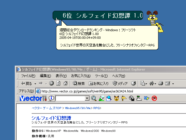The width and height of the screenshot is (186, 140).
Task: Click the Vector toolbar cat face icon
Action: (117, 98)
